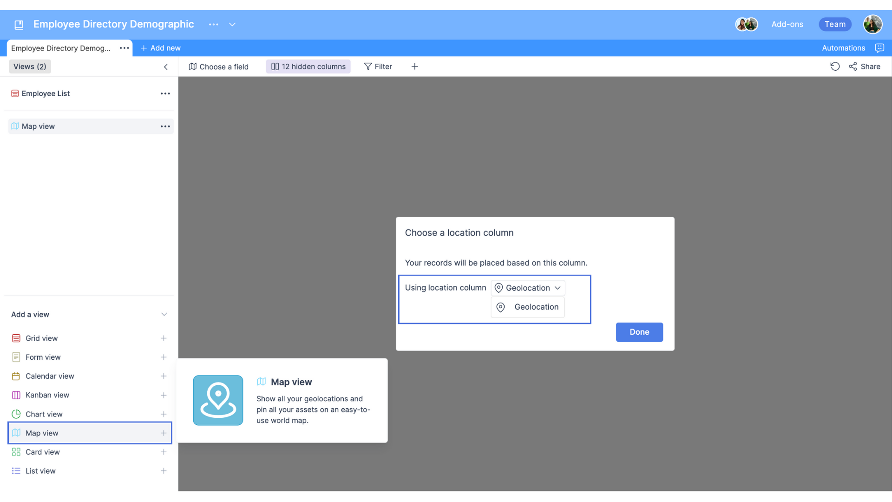Toggle the 12 hidden columns control
The width and height of the screenshot is (892, 502).
[x=308, y=66]
